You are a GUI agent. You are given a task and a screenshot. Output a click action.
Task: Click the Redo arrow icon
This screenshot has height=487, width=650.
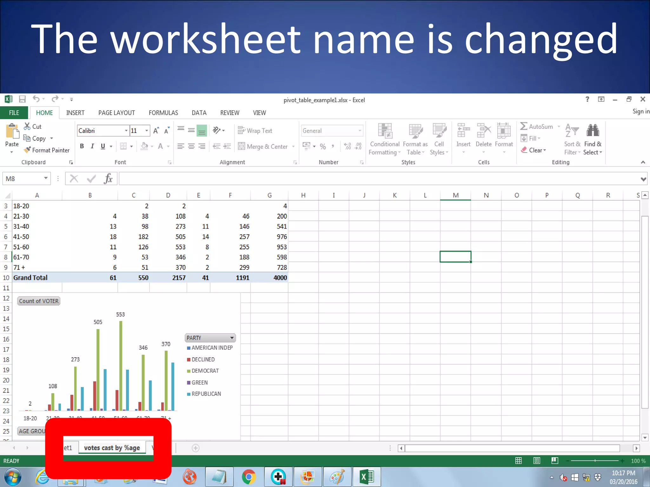55,99
